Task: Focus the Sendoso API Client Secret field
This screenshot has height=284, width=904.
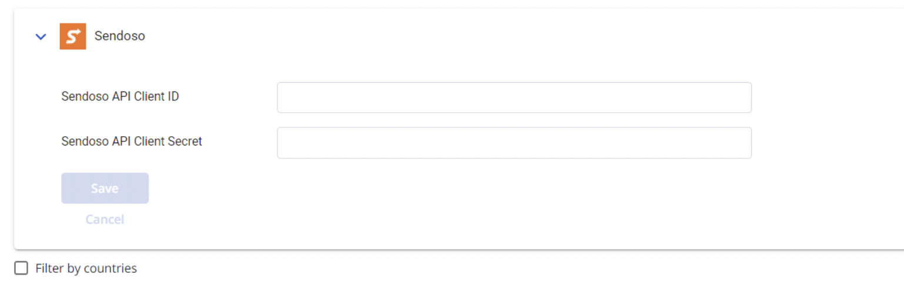Action: [514, 143]
